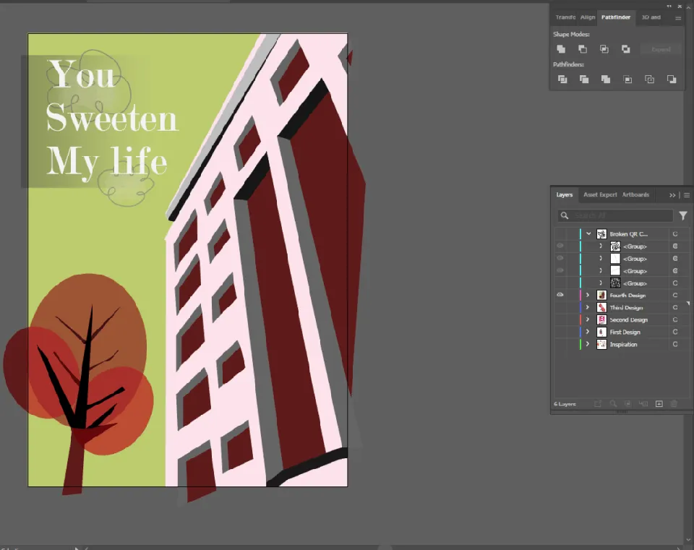
Task: Expand the second <Group> sublayer
Action: (601, 259)
